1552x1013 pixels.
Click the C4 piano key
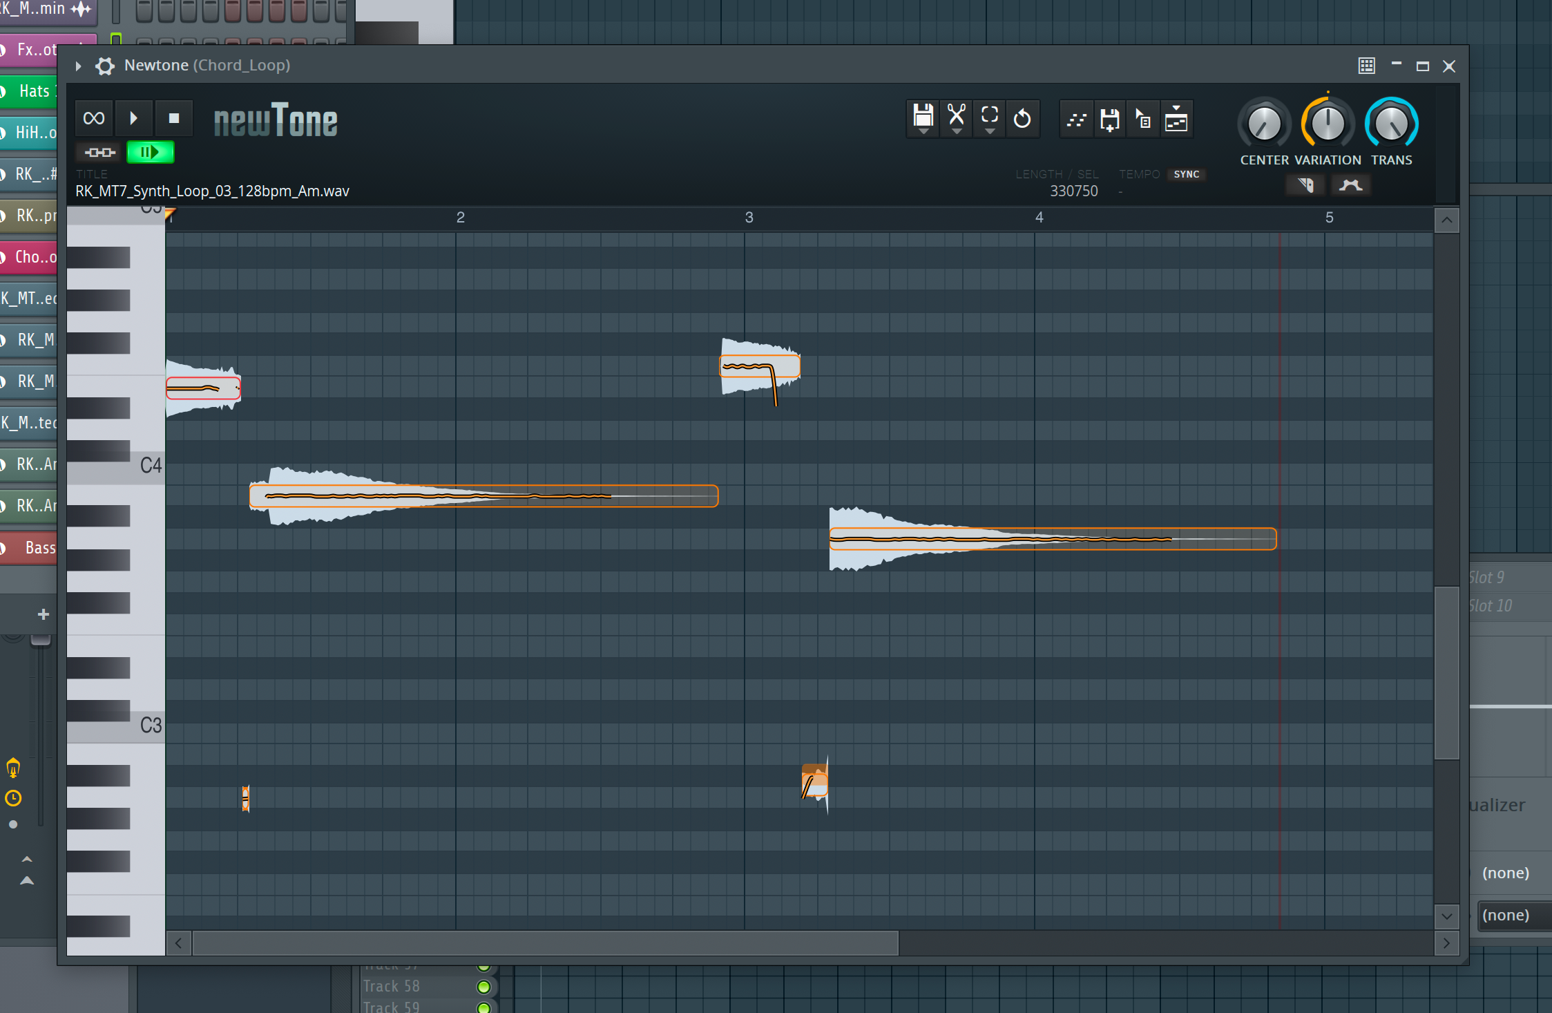[x=116, y=467]
